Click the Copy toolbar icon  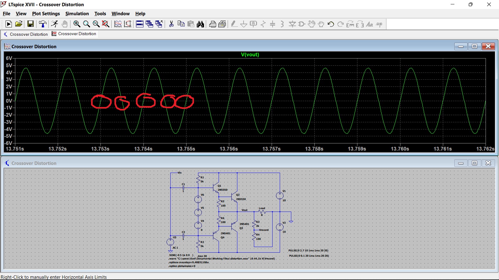(x=181, y=24)
